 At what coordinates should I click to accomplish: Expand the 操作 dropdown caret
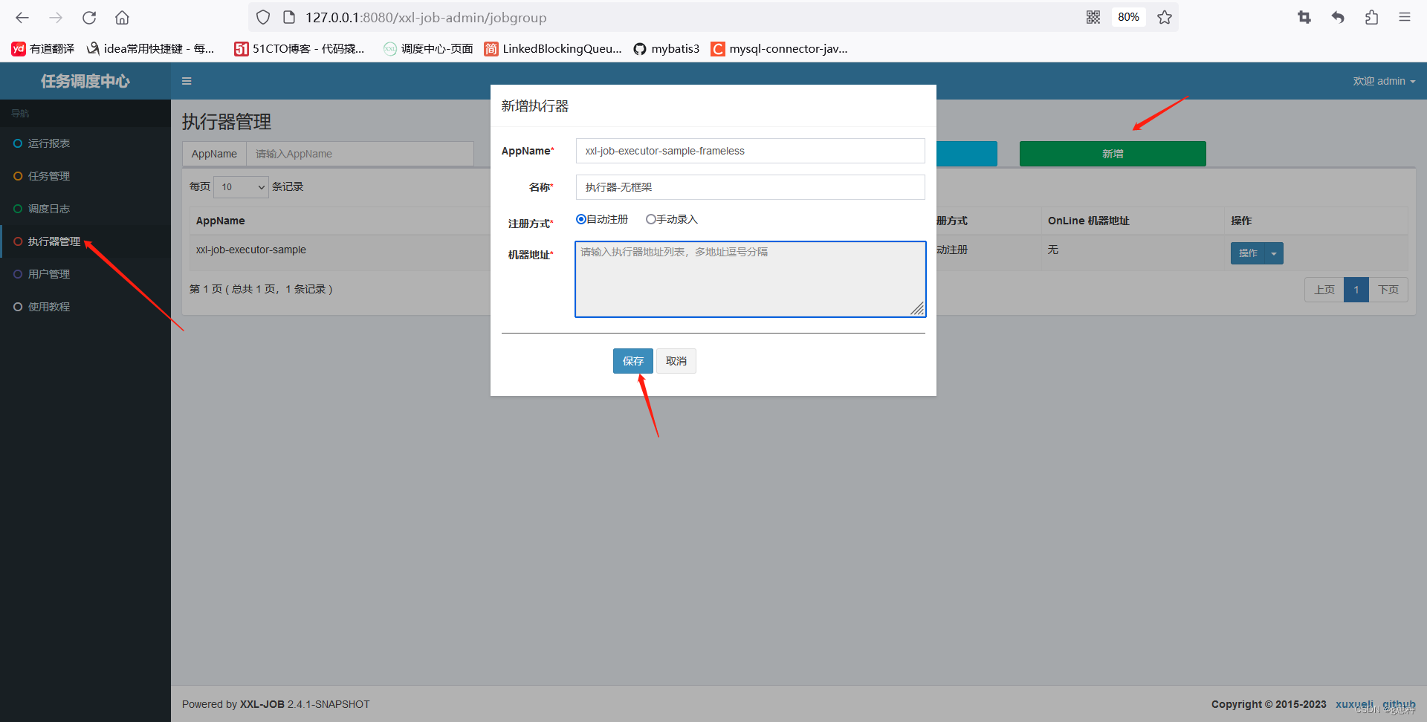(x=1274, y=253)
